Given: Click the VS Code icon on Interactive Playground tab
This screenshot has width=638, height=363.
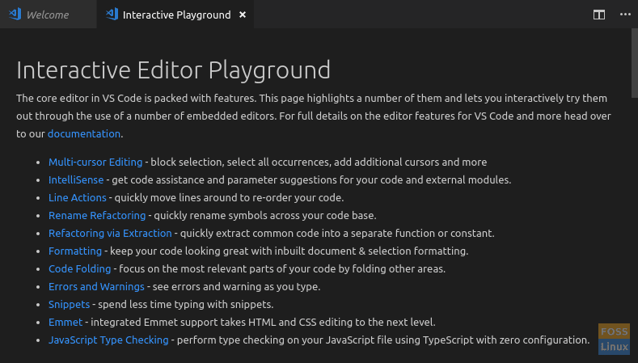Looking at the screenshot, I should click(112, 15).
